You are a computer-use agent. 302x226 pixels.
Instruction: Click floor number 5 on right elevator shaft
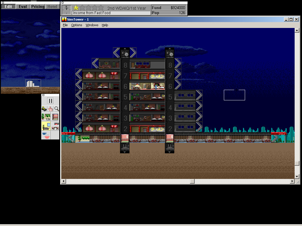coord(170,97)
